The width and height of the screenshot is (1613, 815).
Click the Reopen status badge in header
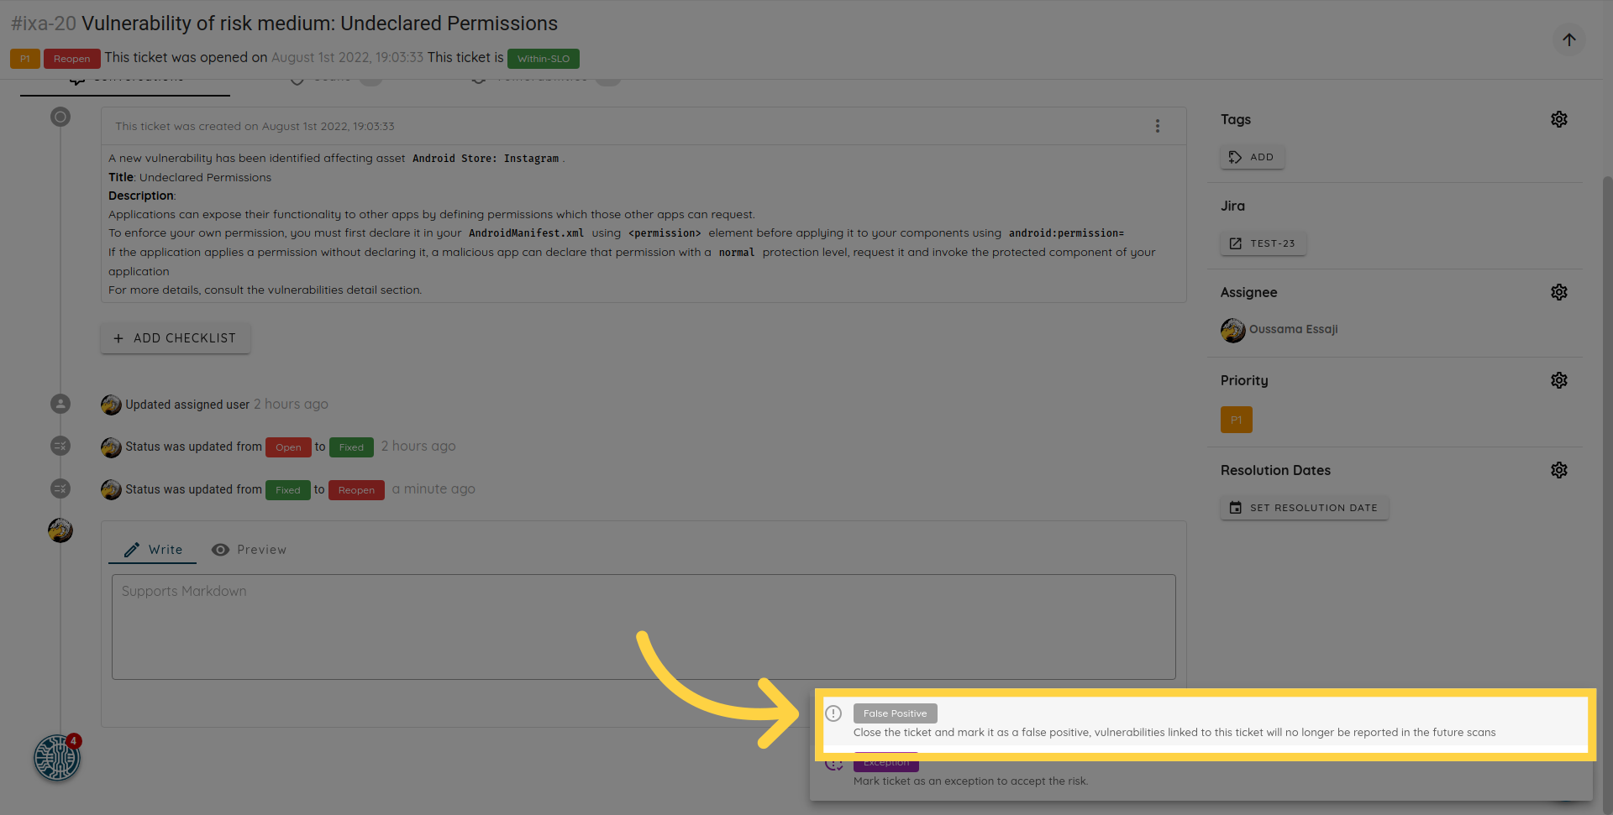tap(72, 59)
